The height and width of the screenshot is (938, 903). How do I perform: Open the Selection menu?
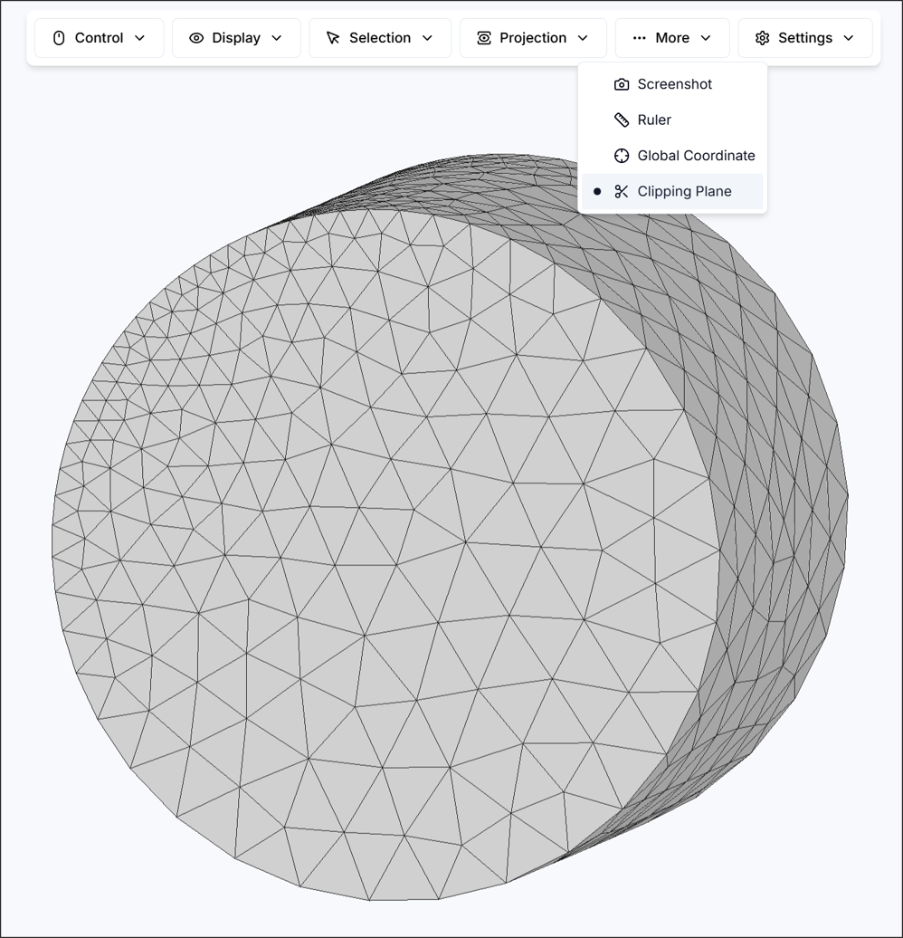tap(380, 38)
